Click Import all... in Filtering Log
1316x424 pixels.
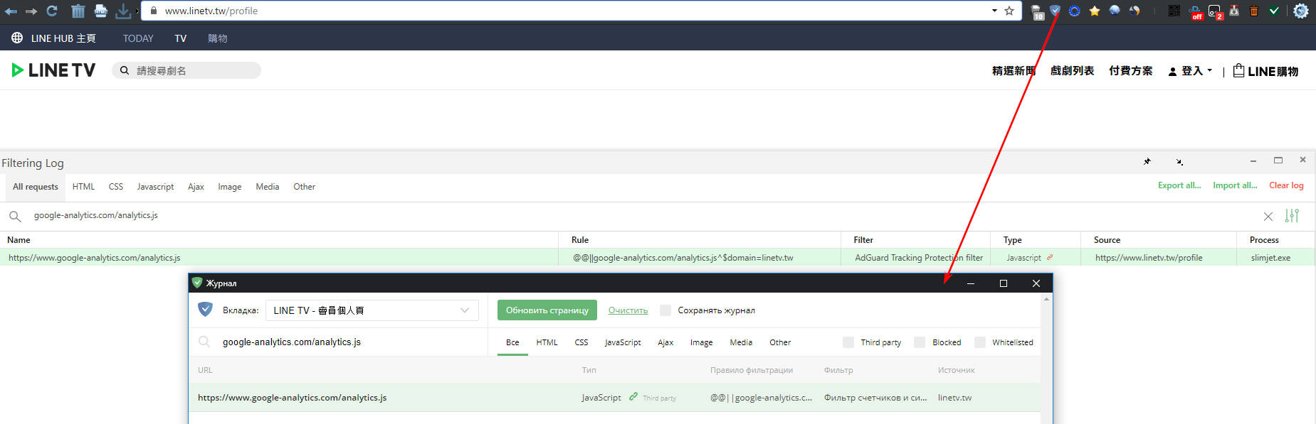click(1235, 185)
